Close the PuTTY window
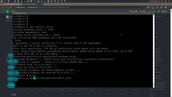The width and height of the screenshot is (172, 97). tap(152, 13)
